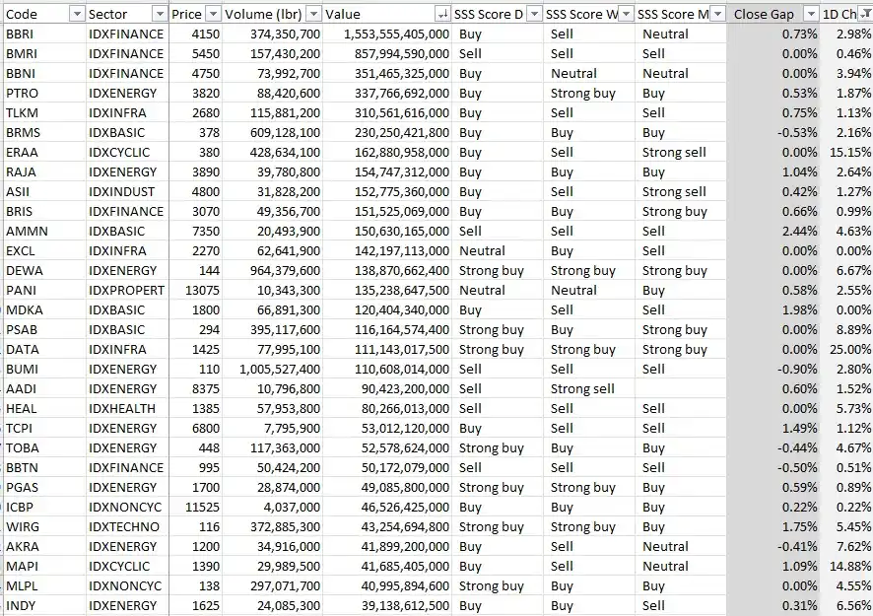Click the ASII code cell
Viewport: 873px width, 616px height.
coord(44,191)
